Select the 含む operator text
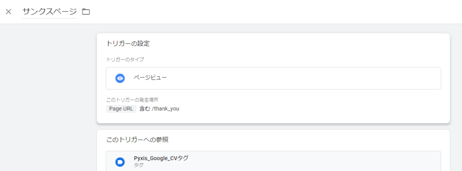 (145, 108)
